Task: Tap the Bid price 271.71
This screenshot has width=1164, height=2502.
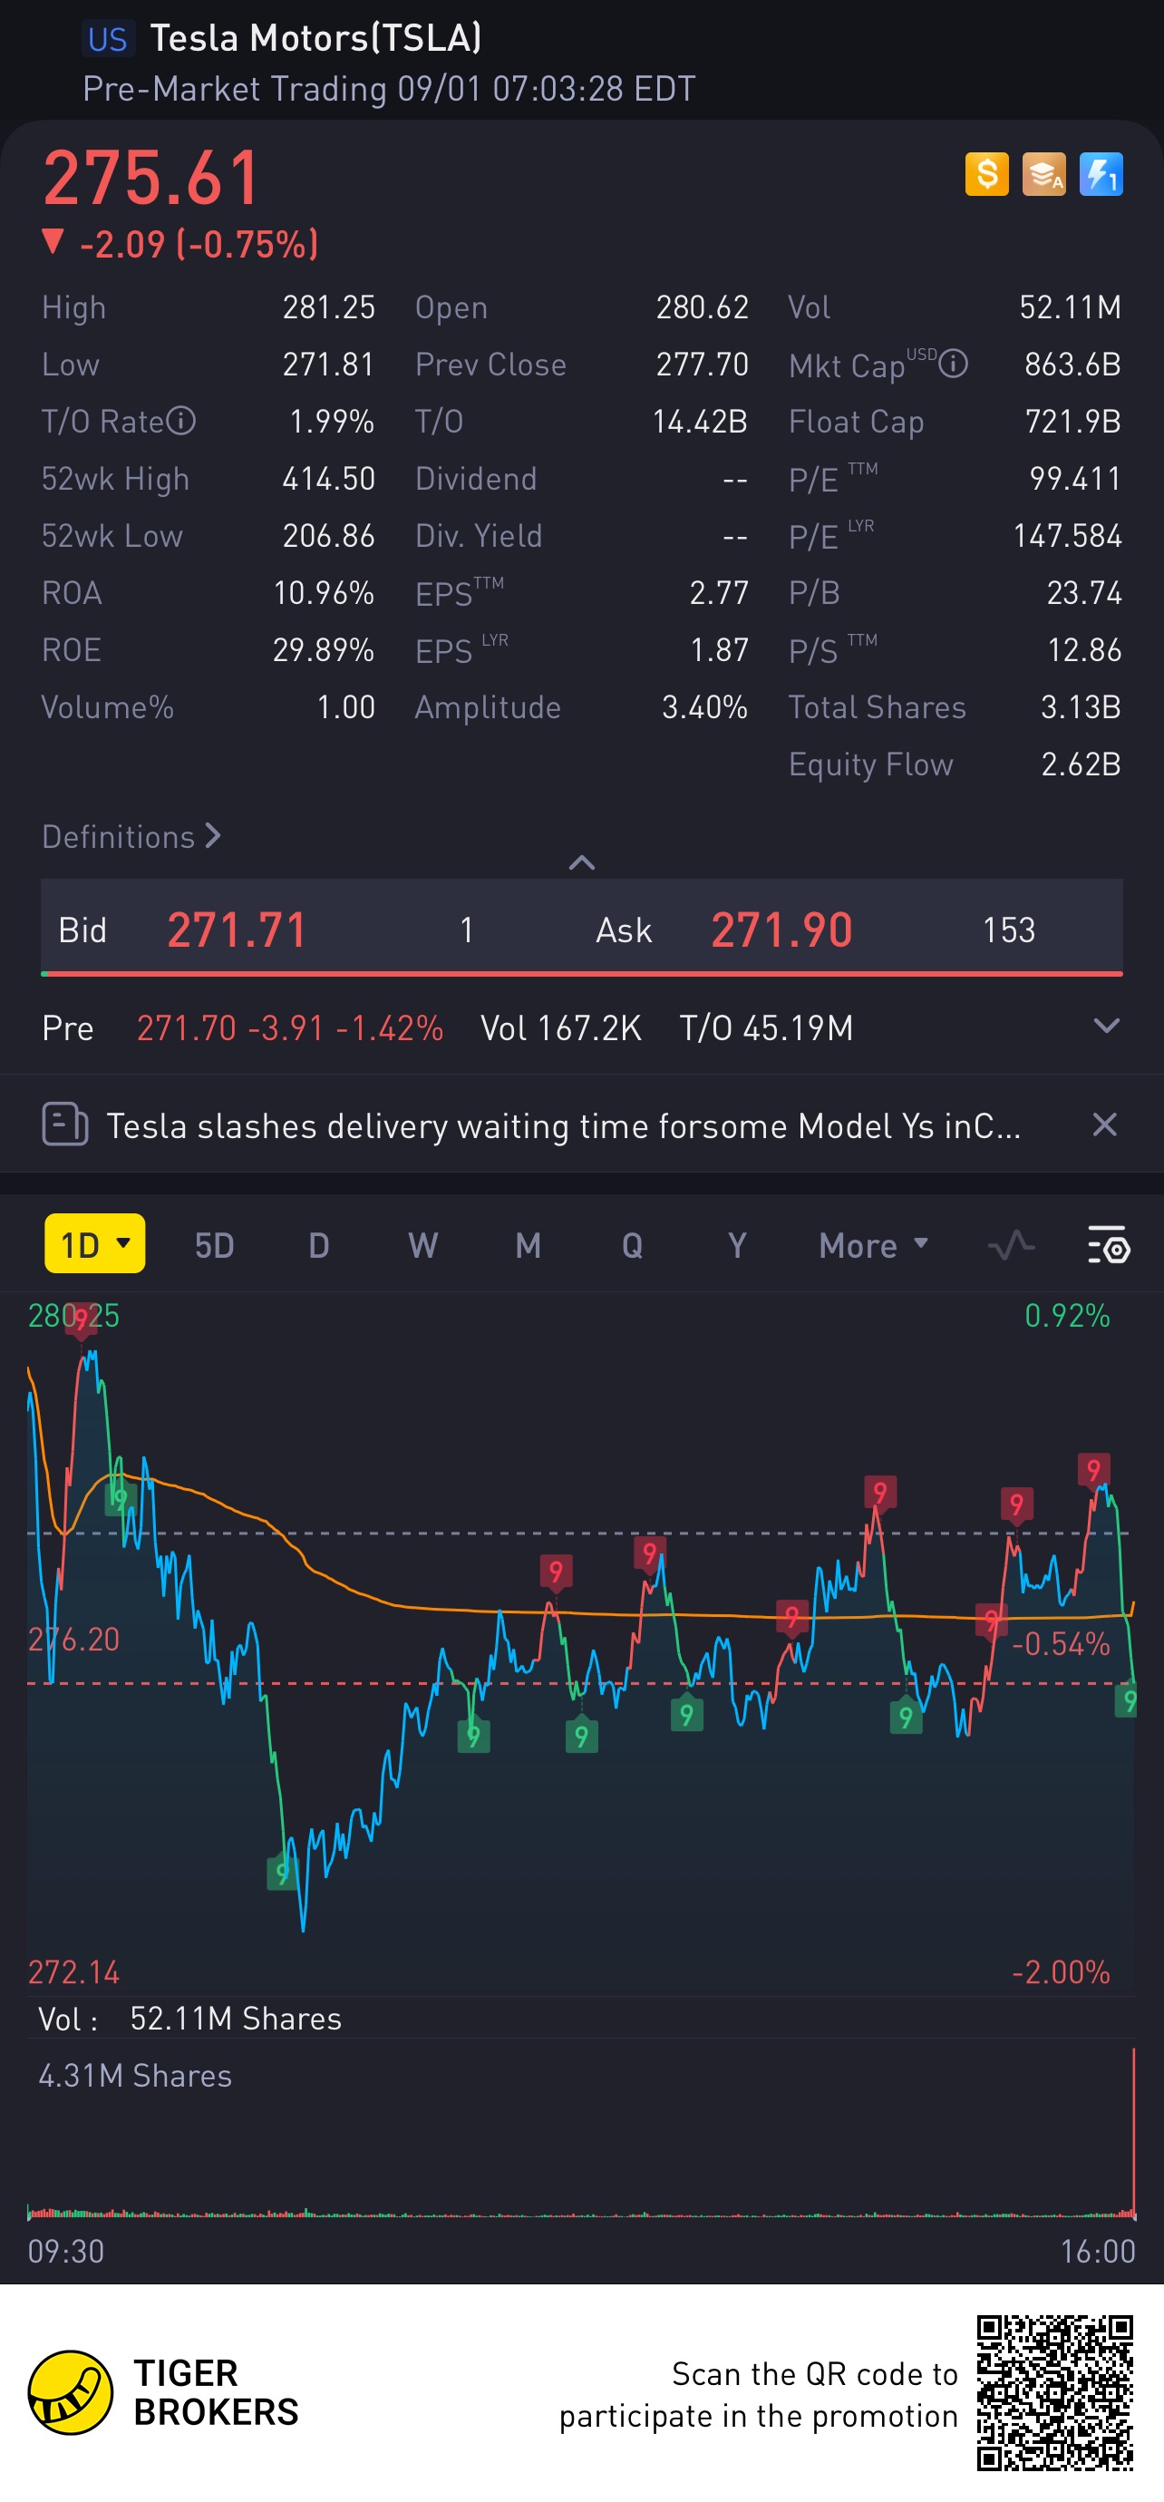Action: [x=237, y=930]
